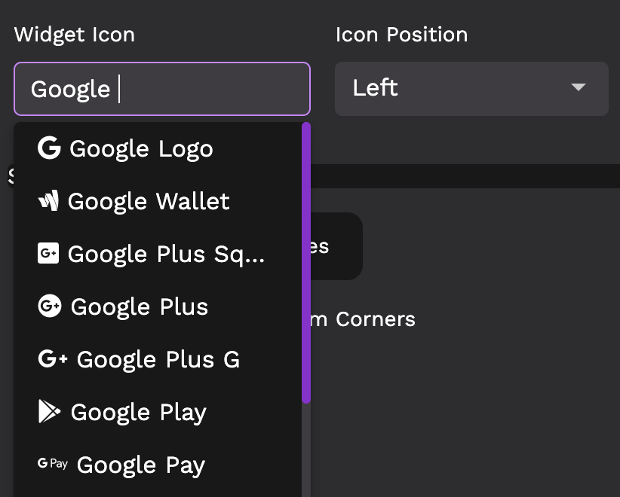
Task: Click the Google Logo G icon
Action: point(49,148)
